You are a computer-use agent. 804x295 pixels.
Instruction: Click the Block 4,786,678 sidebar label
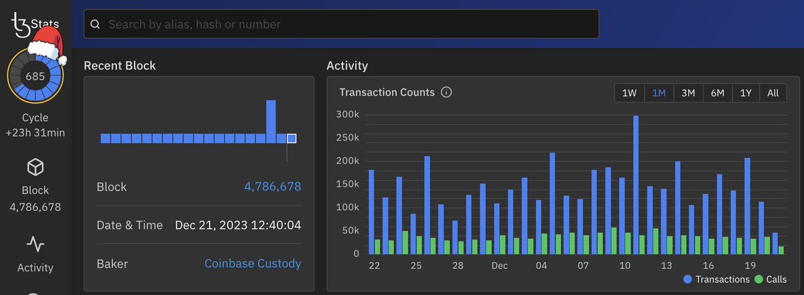35,199
